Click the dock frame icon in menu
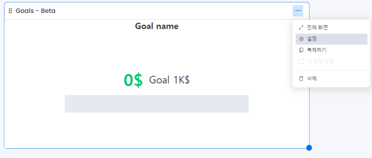Image resolution: width=372 pixels, height=158 pixels. [x=301, y=61]
